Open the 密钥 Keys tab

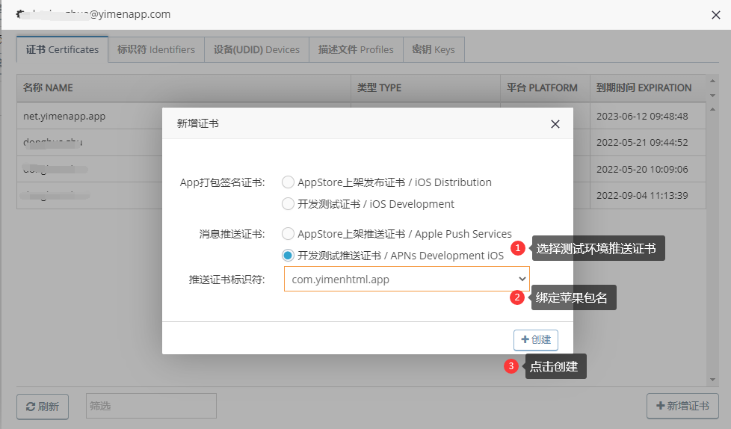click(x=434, y=49)
